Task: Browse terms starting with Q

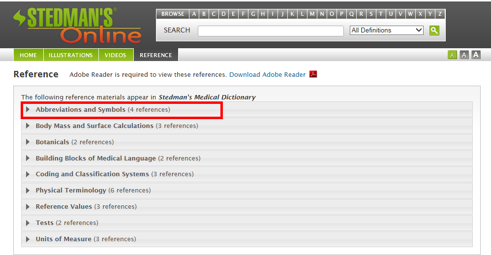Action: pos(351,14)
